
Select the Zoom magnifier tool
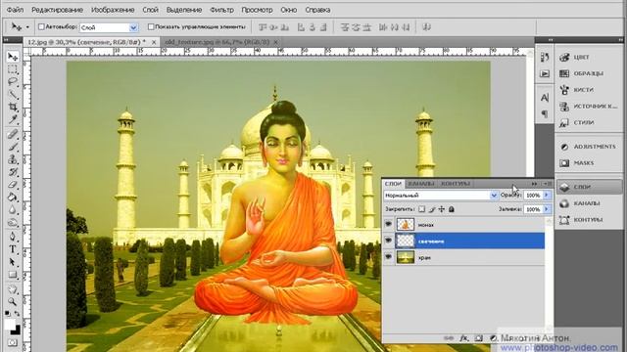click(x=13, y=302)
